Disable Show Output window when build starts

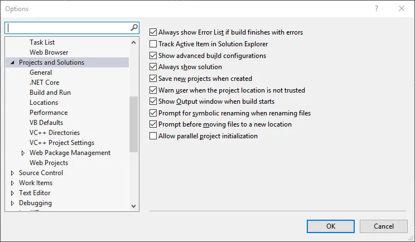tap(154, 101)
